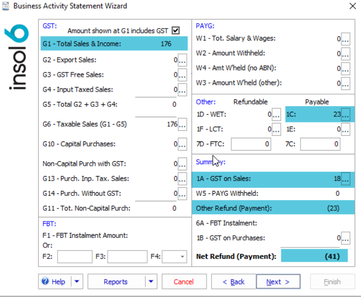Image resolution: width=361 pixels, height=297 pixels.
Task: Click ellipsis button for G6 Taxable Sales
Action: (182, 124)
